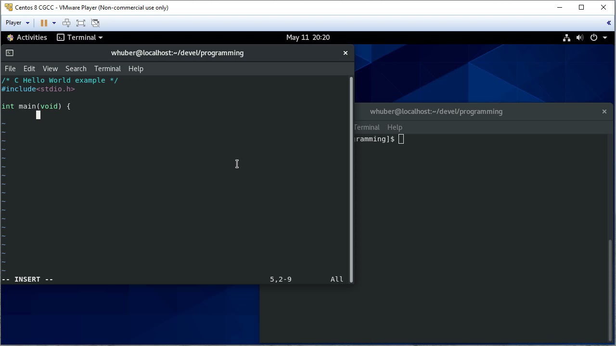Click the front terminal title 'whuber@localhost:~/devel/programming'
Screen dimensions: 616x346
(x=177, y=53)
